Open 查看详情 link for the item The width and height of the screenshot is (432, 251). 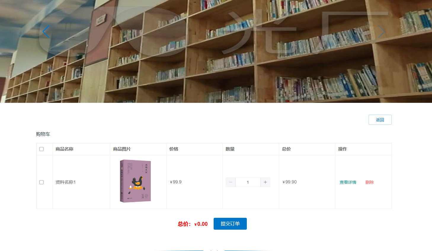click(x=348, y=182)
